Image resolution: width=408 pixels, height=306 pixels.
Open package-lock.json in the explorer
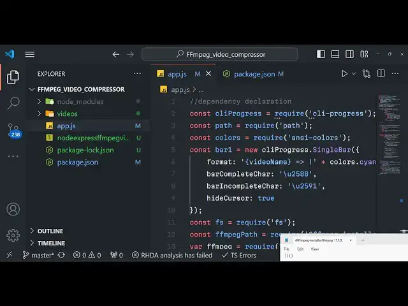pyautogui.click(x=89, y=150)
